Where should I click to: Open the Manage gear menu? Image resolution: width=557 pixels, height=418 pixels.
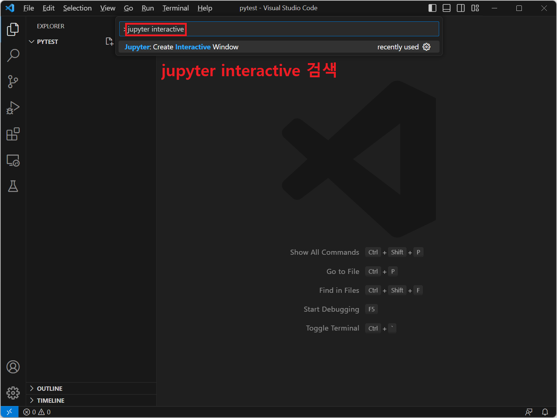[x=13, y=393]
